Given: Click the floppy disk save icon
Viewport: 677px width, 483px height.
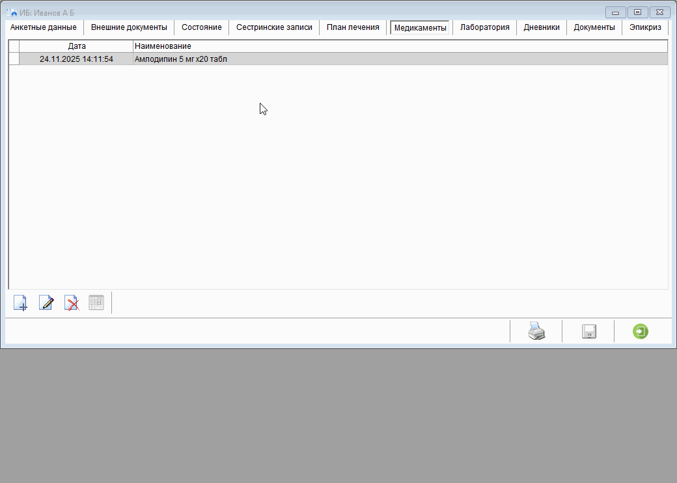Looking at the screenshot, I should pos(589,331).
